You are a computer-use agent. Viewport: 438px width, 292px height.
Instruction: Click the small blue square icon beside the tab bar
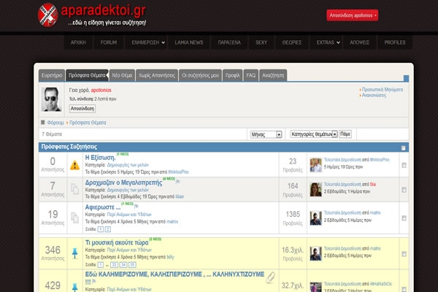[406, 78]
